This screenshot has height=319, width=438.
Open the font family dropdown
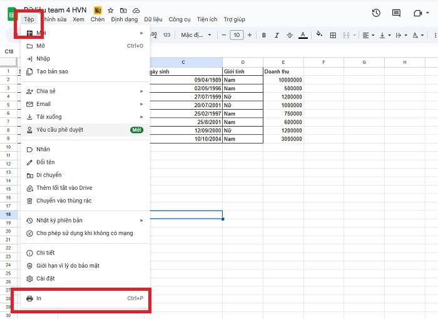tap(197, 34)
